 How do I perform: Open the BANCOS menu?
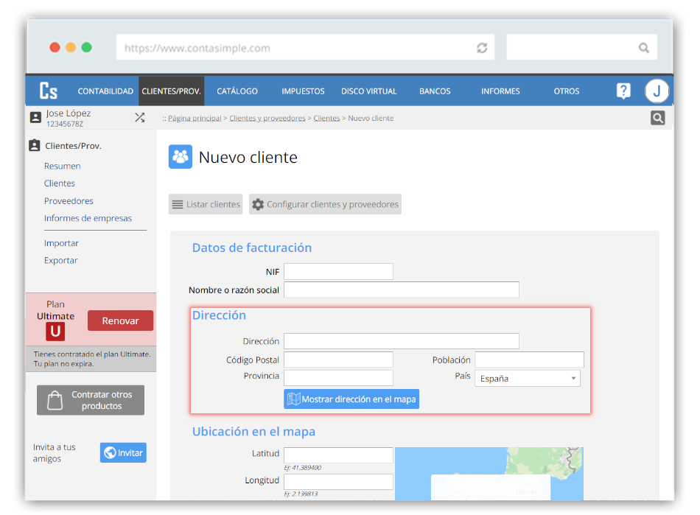coord(435,91)
